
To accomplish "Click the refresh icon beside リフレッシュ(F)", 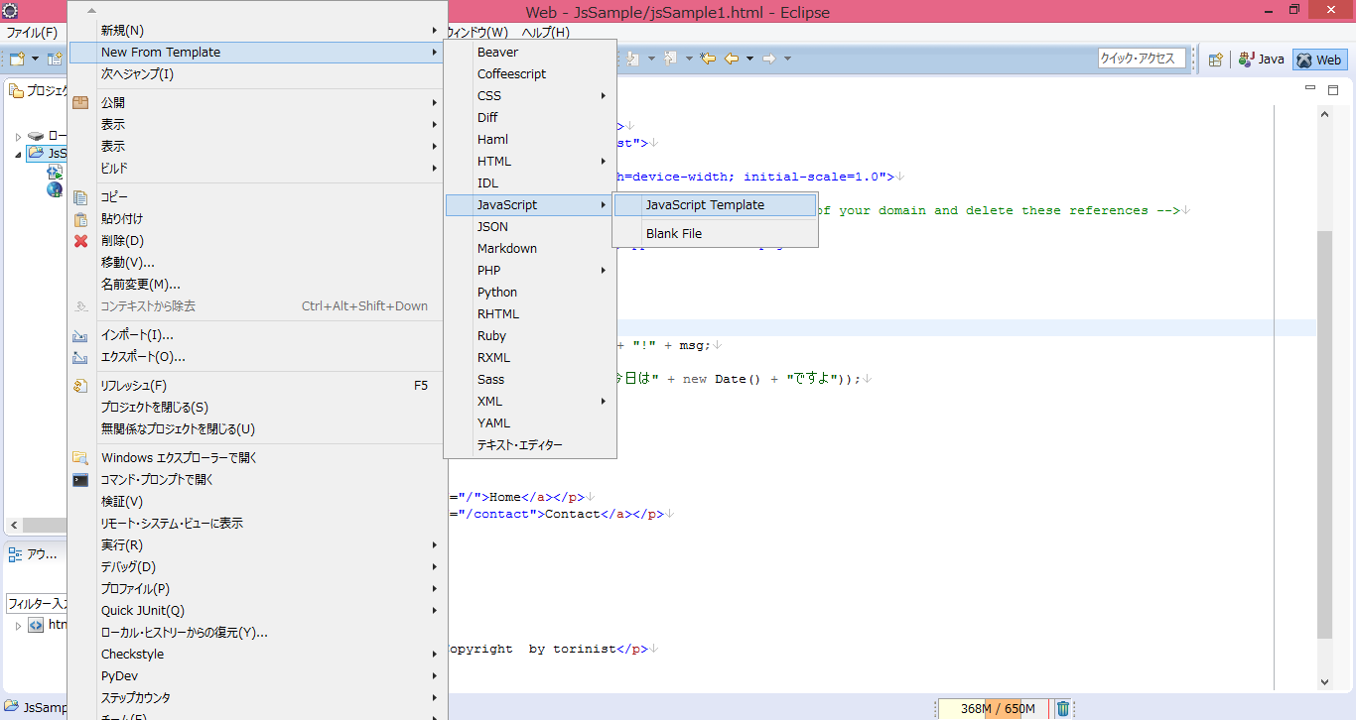I will (80, 385).
